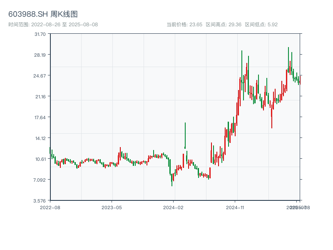
Task: Click the y-axis value 24.67
Action: click(x=40, y=76)
